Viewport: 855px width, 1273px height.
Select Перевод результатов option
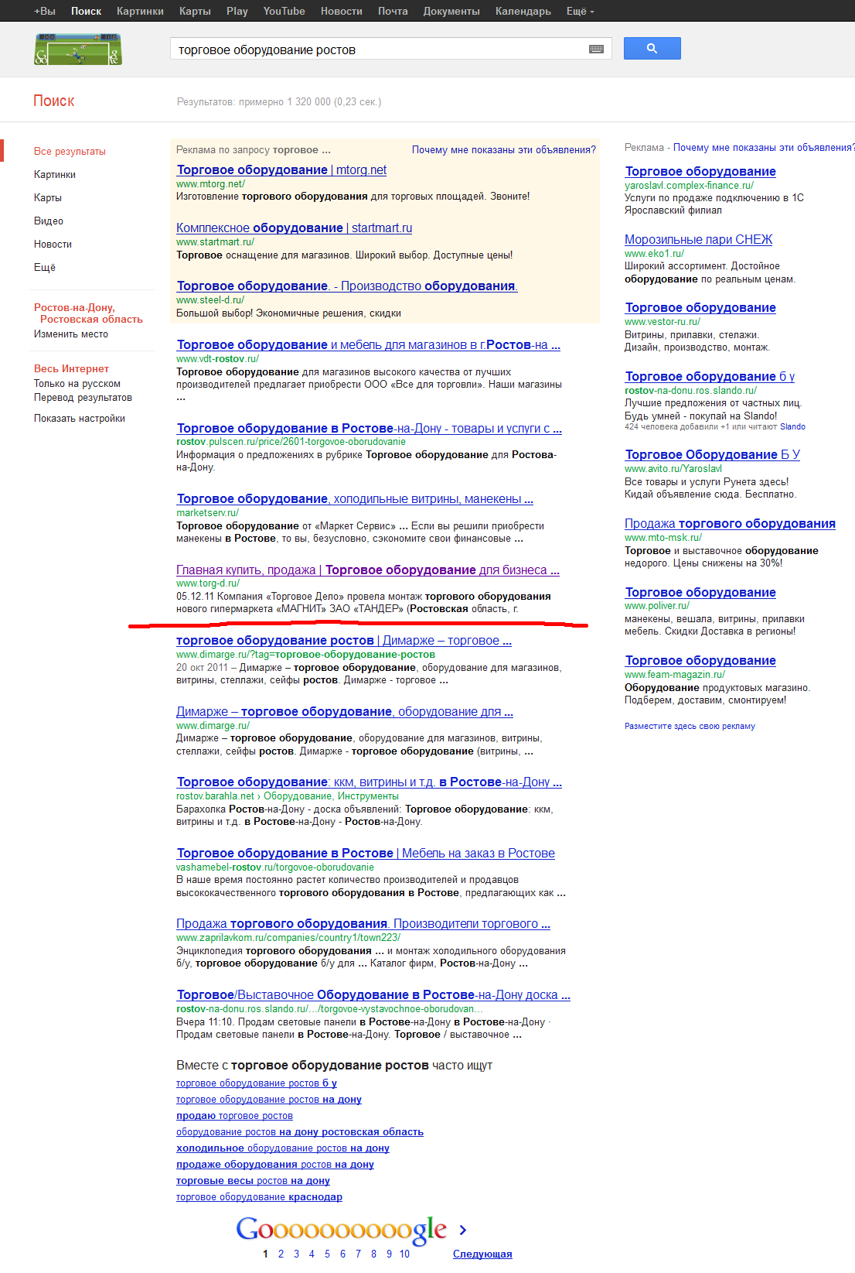click(83, 398)
